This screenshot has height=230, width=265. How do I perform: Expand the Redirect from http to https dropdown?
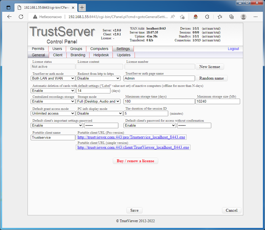tap(98, 78)
